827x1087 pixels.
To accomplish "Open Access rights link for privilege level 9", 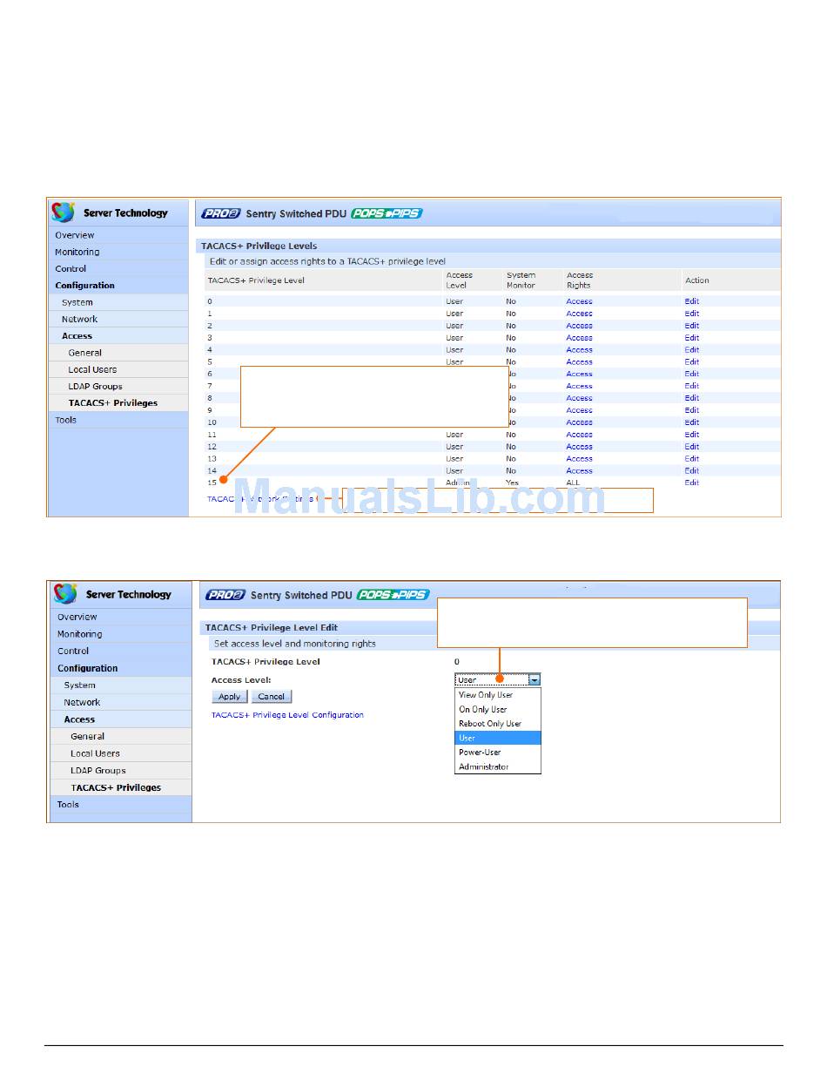I will tap(579, 410).
